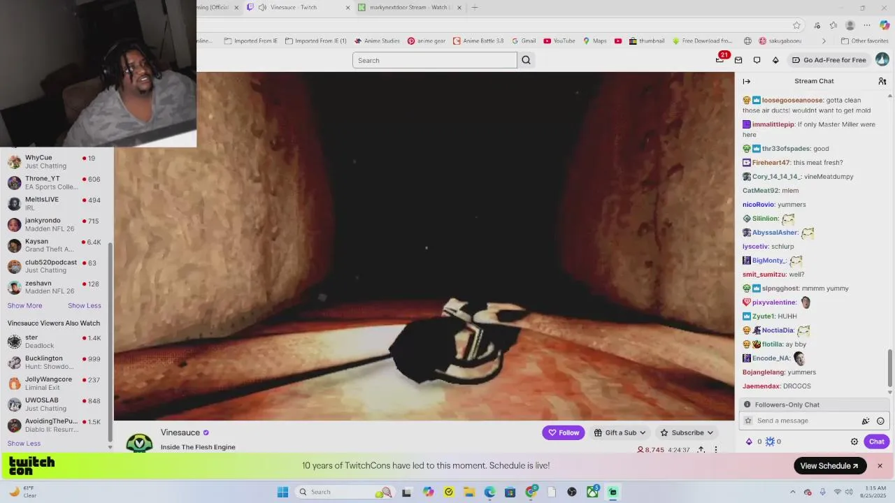This screenshot has width=895, height=503.
Task: Click the Bucklington Hunt: Showdown channel
Action: (x=55, y=363)
